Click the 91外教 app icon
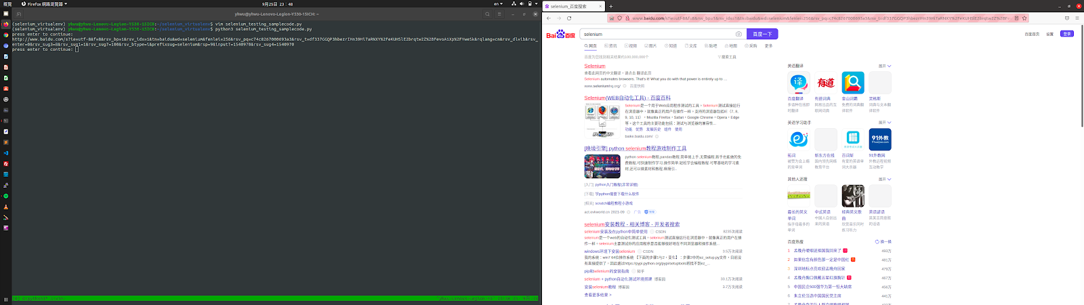The width and height of the screenshot is (1084, 305). pyautogui.click(x=880, y=140)
